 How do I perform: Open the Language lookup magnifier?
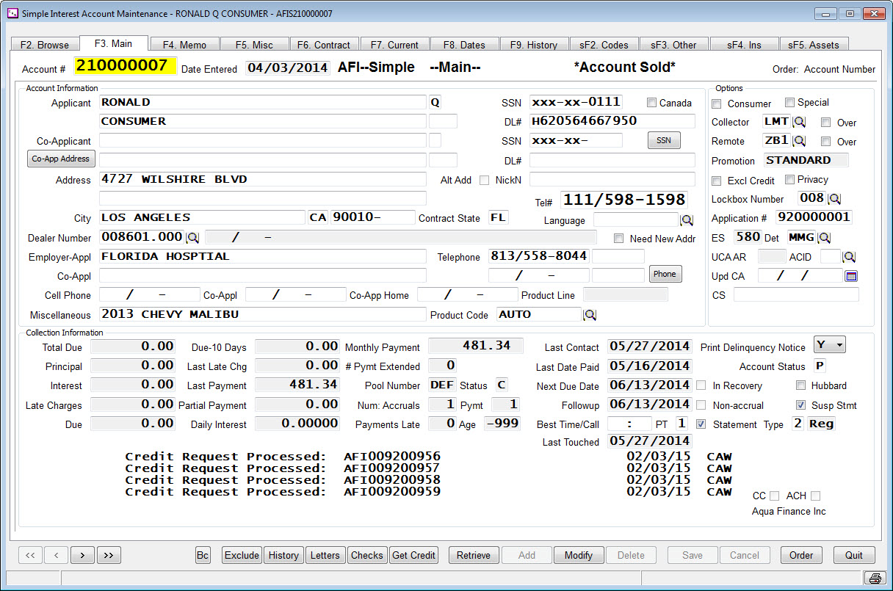[687, 220]
